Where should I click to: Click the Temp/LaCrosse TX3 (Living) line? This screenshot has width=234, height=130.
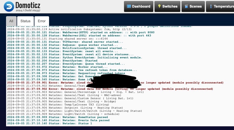[58, 105]
